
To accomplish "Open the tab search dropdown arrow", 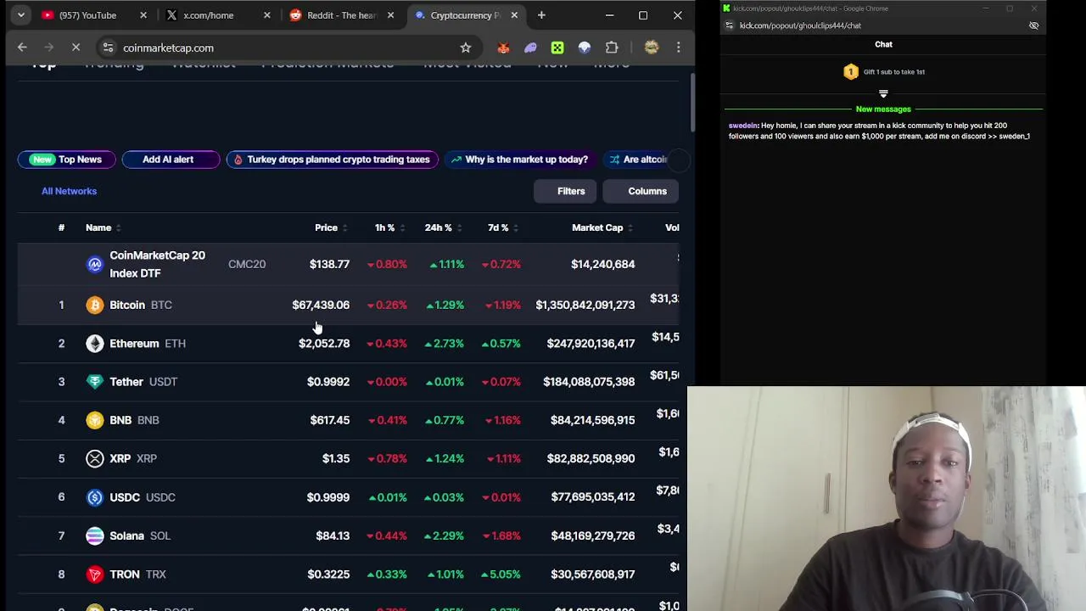I will [x=20, y=15].
